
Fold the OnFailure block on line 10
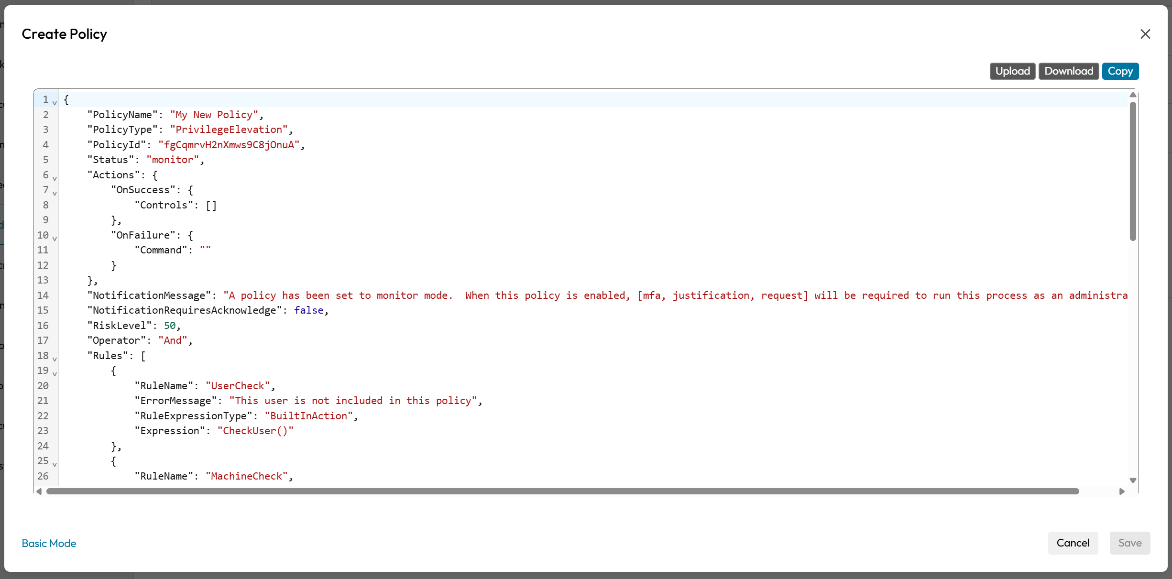click(55, 238)
